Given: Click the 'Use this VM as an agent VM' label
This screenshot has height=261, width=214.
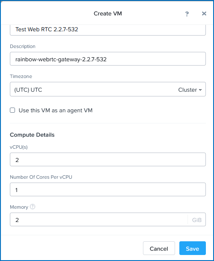Looking at the screenshot, I should coord(56,111).
